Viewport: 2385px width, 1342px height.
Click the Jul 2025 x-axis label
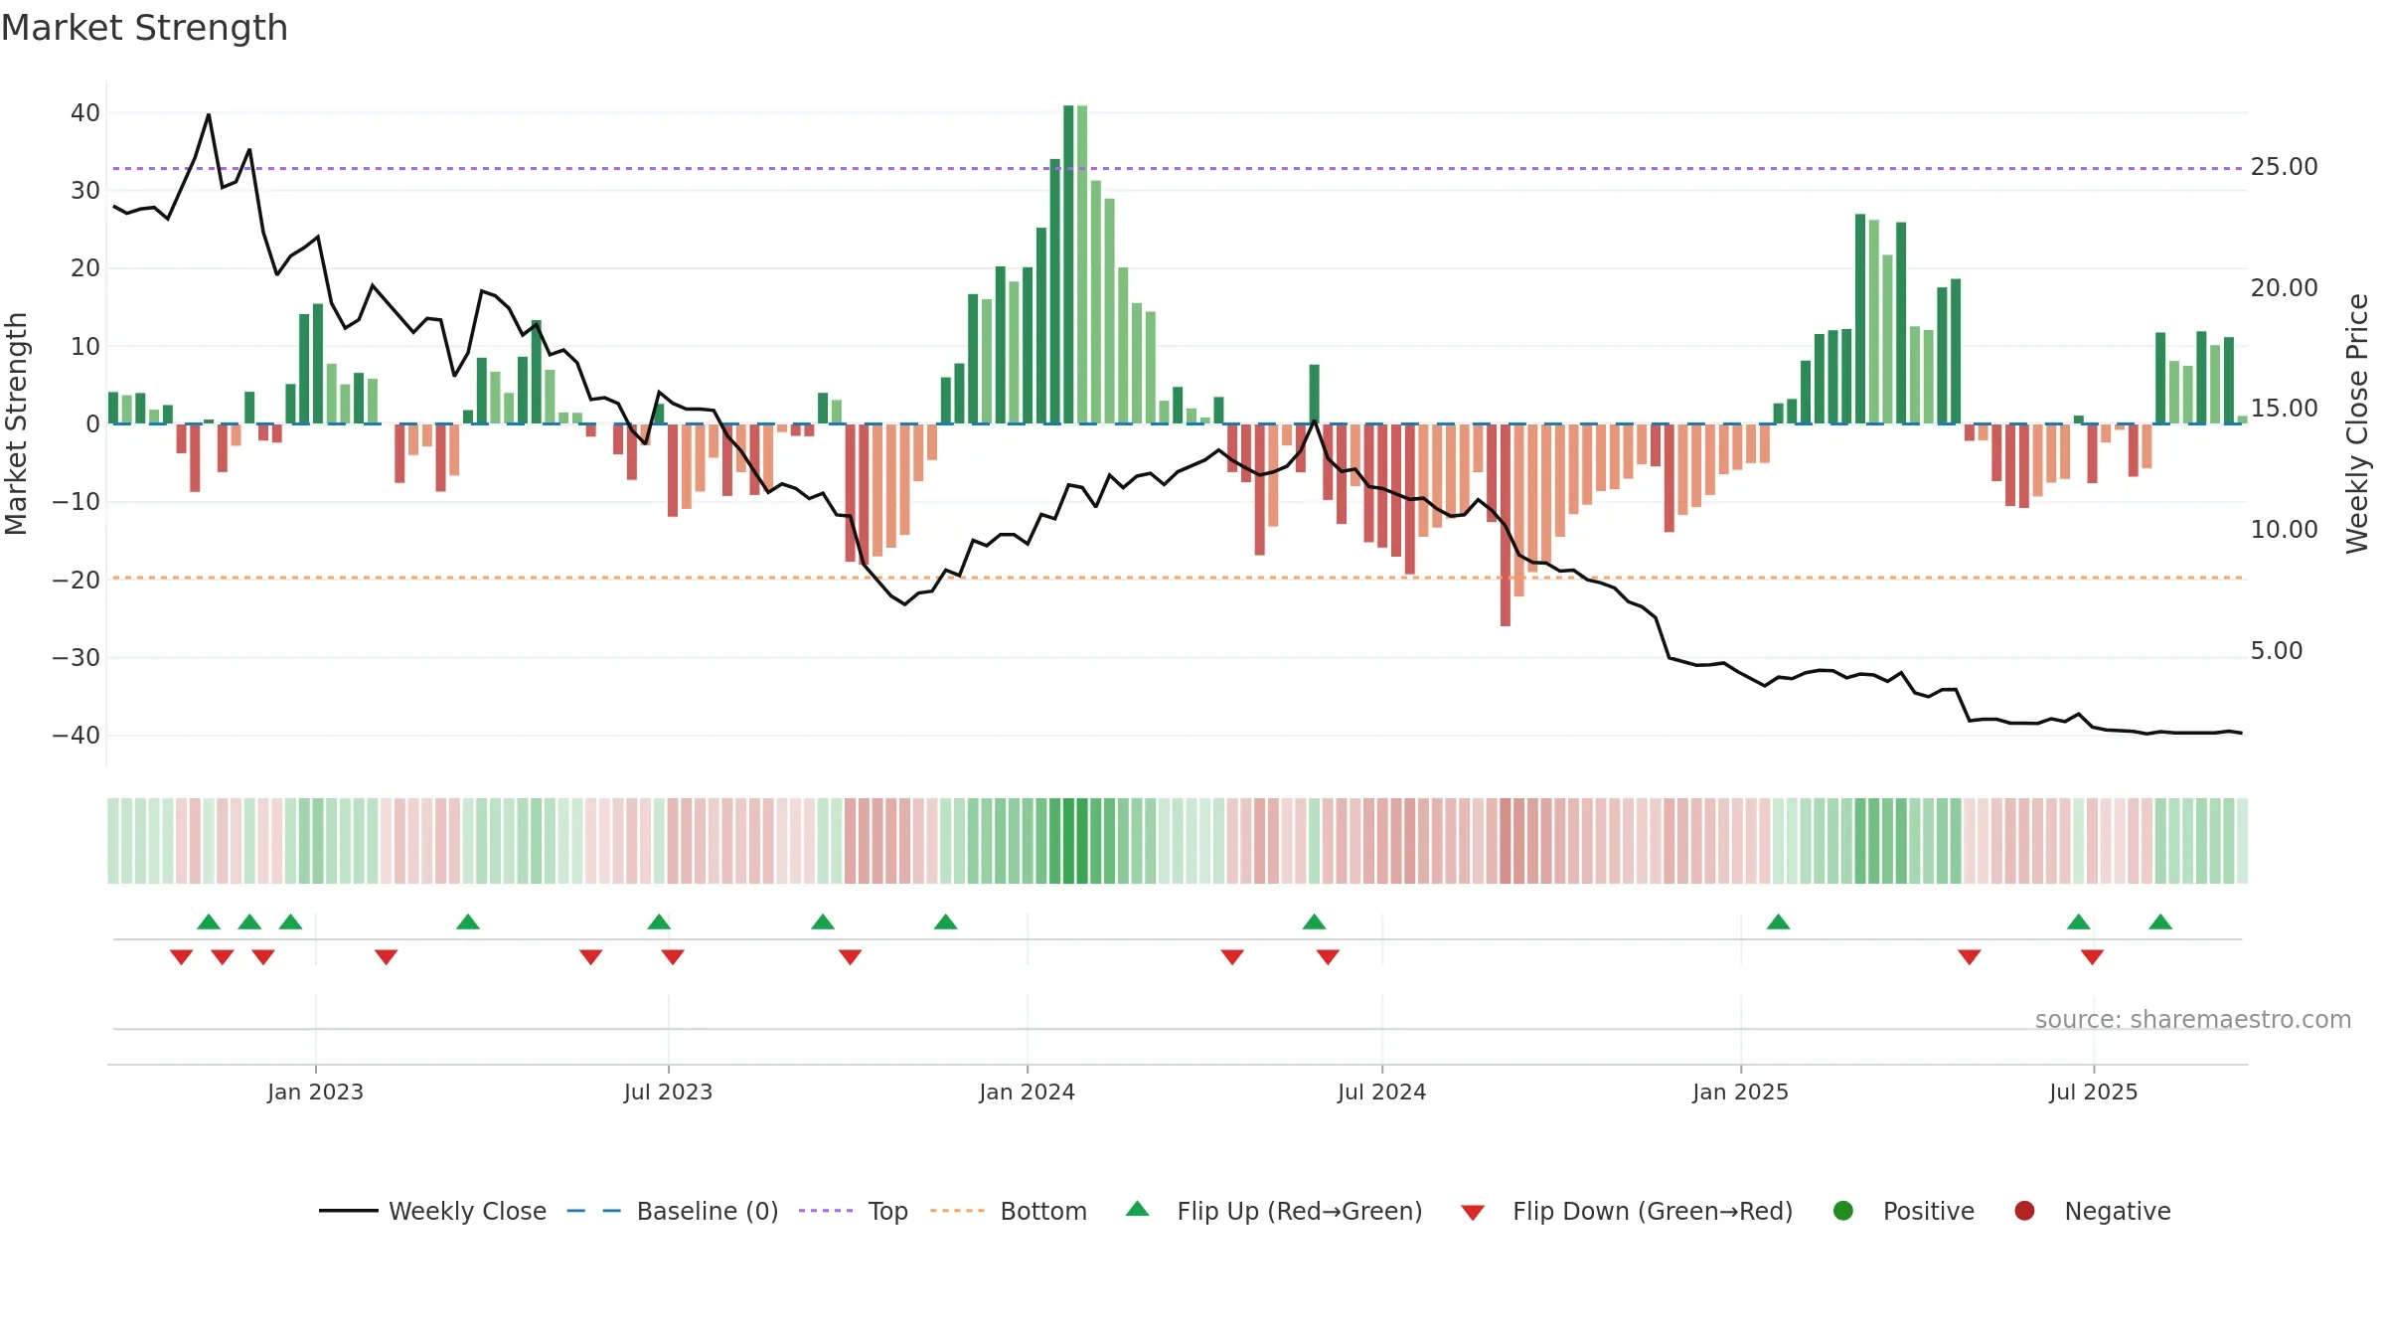[x=2093, y=1091]
